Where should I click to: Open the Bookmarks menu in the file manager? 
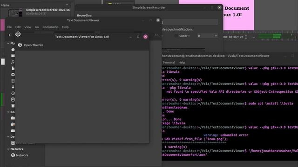point(50,27)
